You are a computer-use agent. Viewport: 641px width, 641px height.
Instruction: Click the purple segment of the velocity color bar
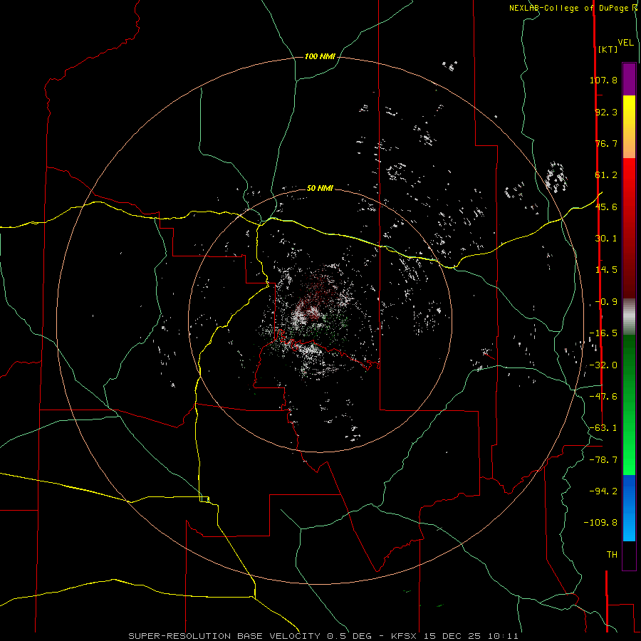629,79
